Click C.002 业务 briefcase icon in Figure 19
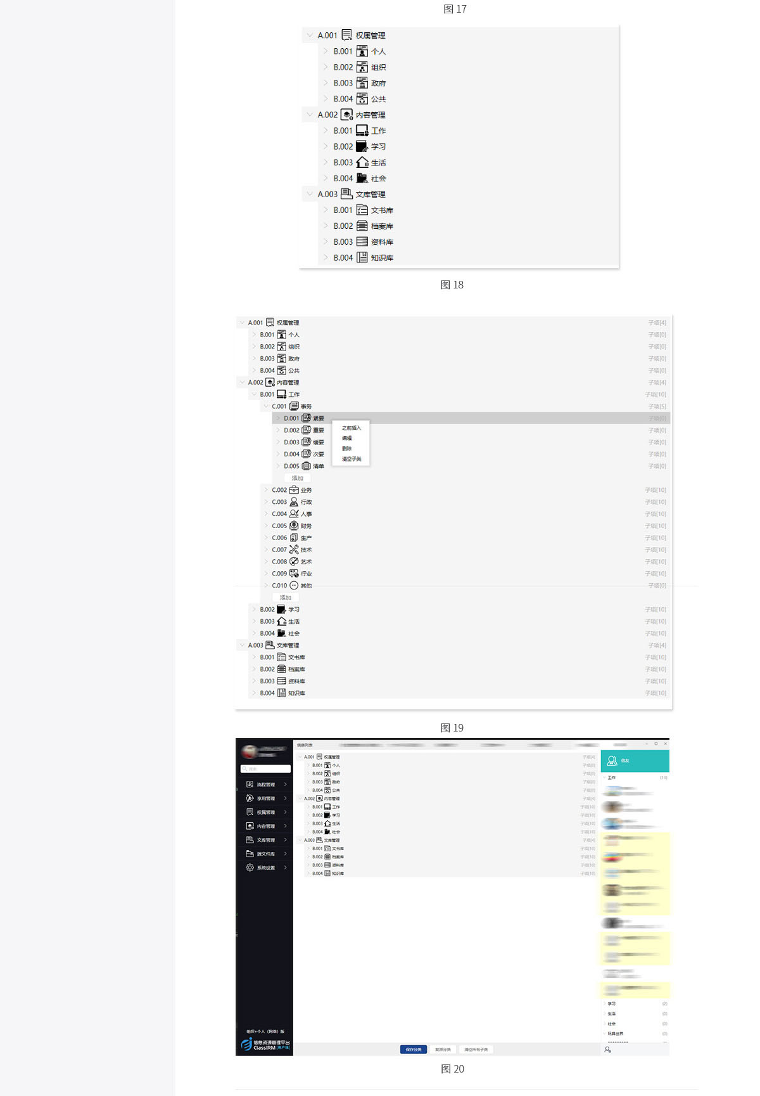This screenshot has height=1096, width=760. tap(294, 490)
